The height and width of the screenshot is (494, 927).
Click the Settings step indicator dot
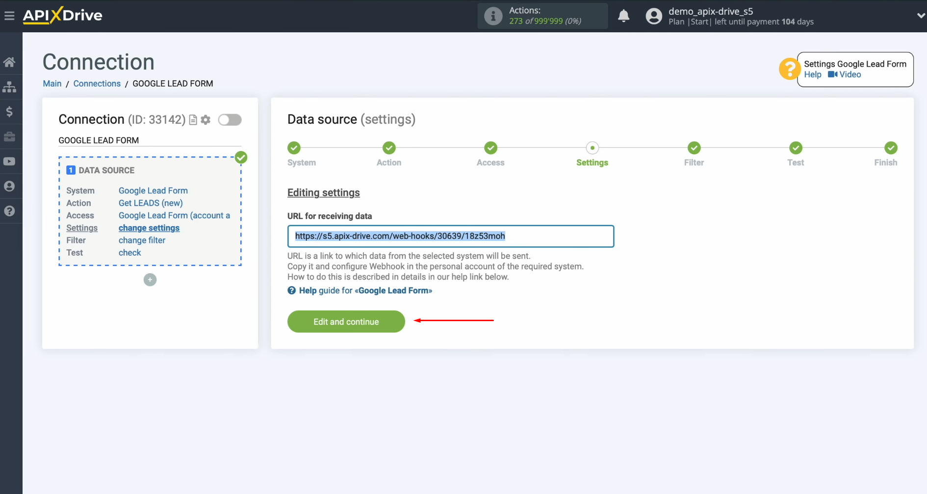point(592,147)
